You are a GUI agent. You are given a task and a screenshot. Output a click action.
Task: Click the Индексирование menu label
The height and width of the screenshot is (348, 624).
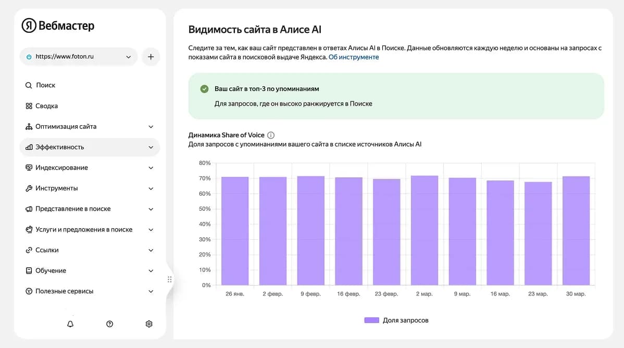(x=61, y=167)
